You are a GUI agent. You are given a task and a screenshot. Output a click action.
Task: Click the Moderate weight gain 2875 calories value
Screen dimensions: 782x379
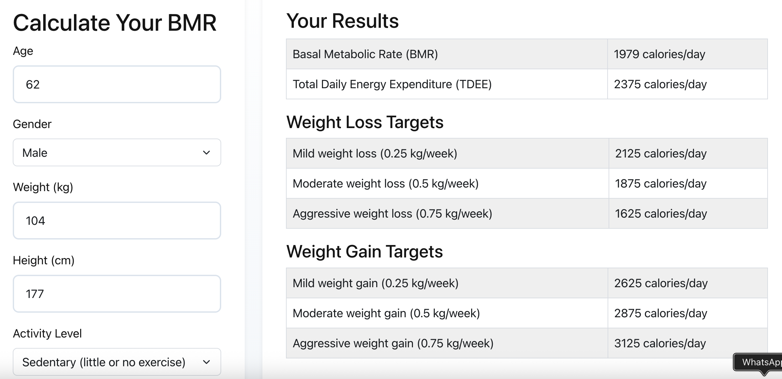(661, 313)
